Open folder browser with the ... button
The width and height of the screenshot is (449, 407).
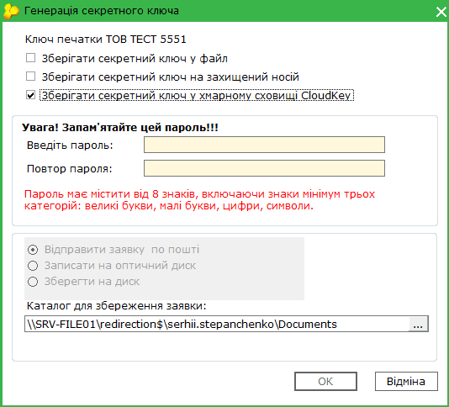(418, 324)
